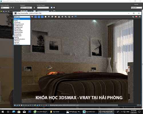This screenshot has width=143, height=114.
Task: Click Render last teapot icon at toolbar end
Action: click(140, 17)
